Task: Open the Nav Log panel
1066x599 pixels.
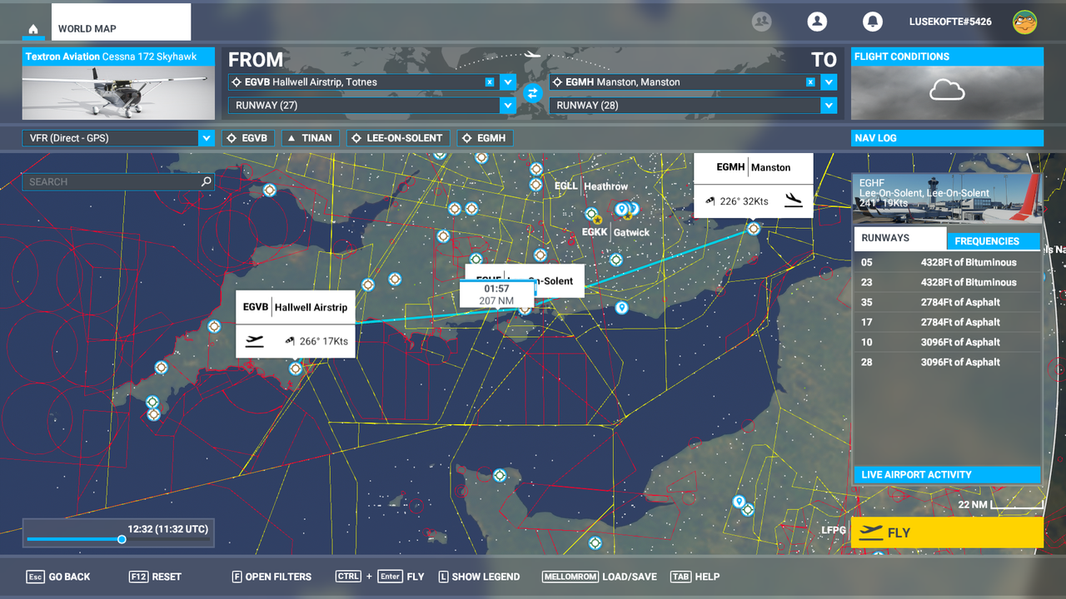Action: tap(947, 138)
